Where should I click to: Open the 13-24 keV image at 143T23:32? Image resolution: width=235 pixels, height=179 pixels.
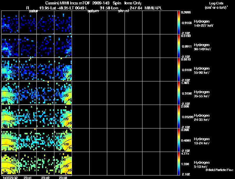point(10,140)
